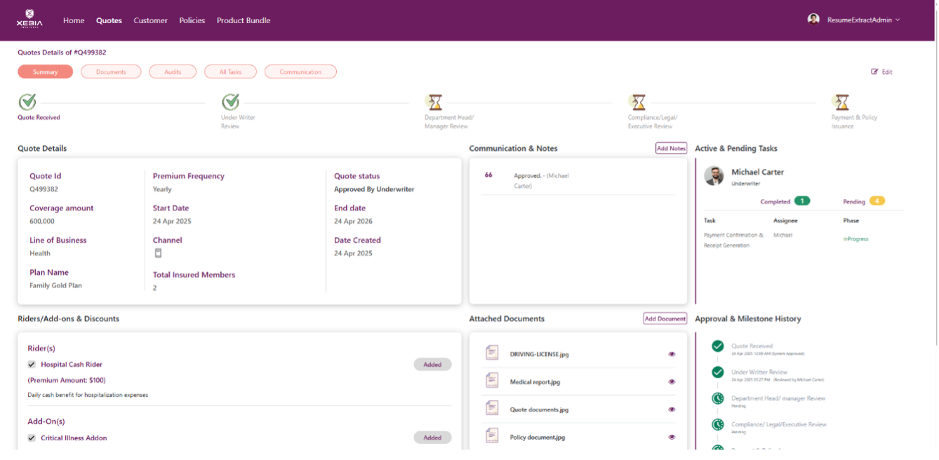939x460 pixels.
Task: Click the Michael Carter profile photo
Action: (x=714, y=176)
